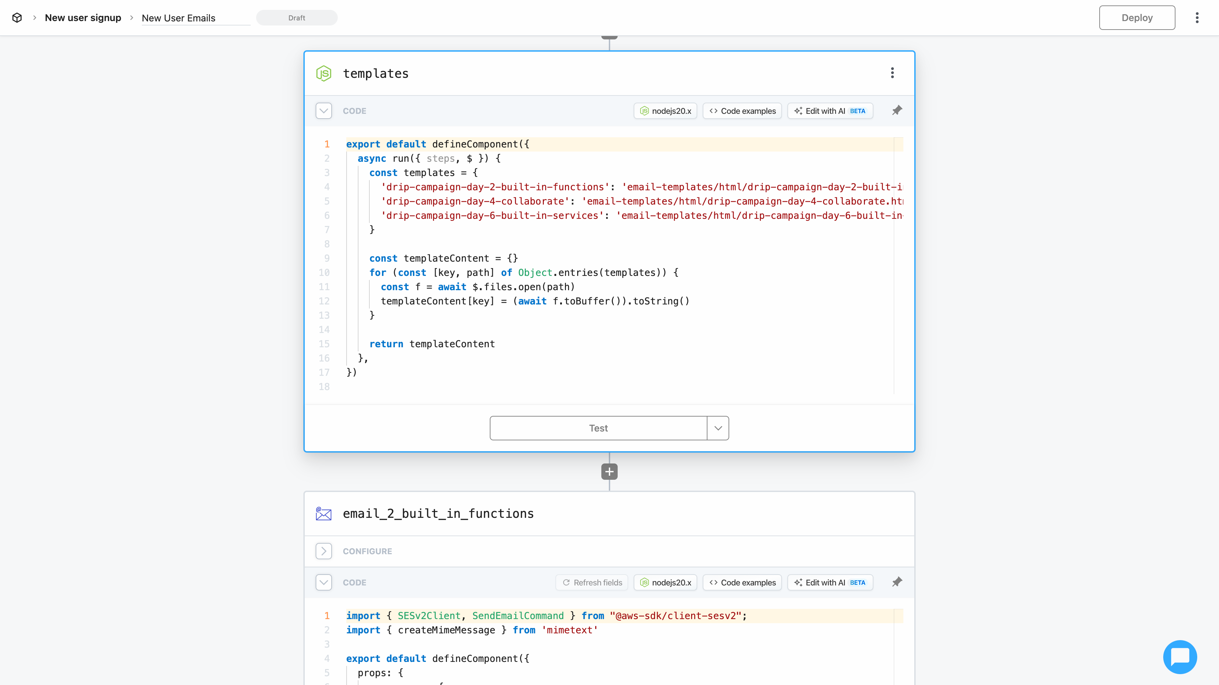Pin the templates code step
Viewport: 1219px width, 685px height.
[x=897, y=111]
